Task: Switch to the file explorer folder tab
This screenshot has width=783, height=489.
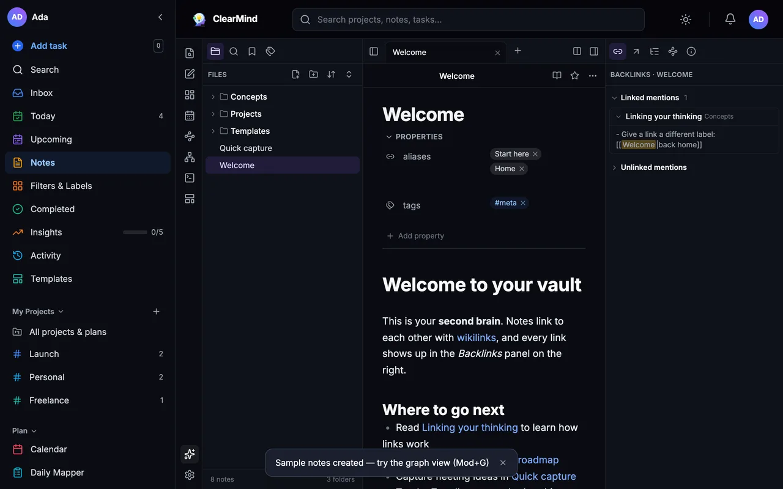Action: pyautogui.click(x=215, y=51)
